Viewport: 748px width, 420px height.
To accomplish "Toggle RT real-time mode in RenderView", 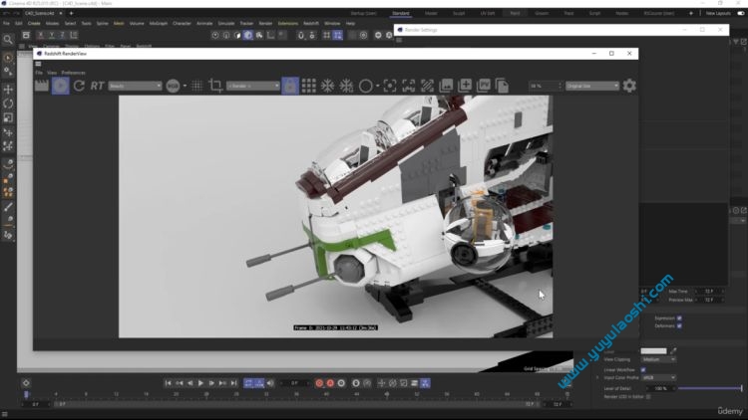I will tap(98, 86).
